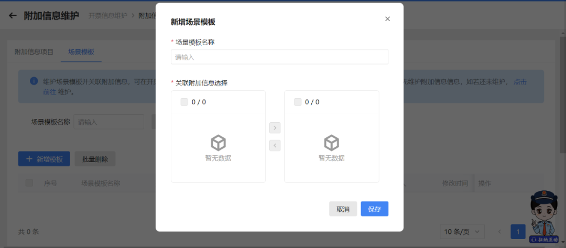Viewport: 566px width, 248px height.
Task: Click the 场景模板名称 input in dialog
Action: [x=279, y=57]
